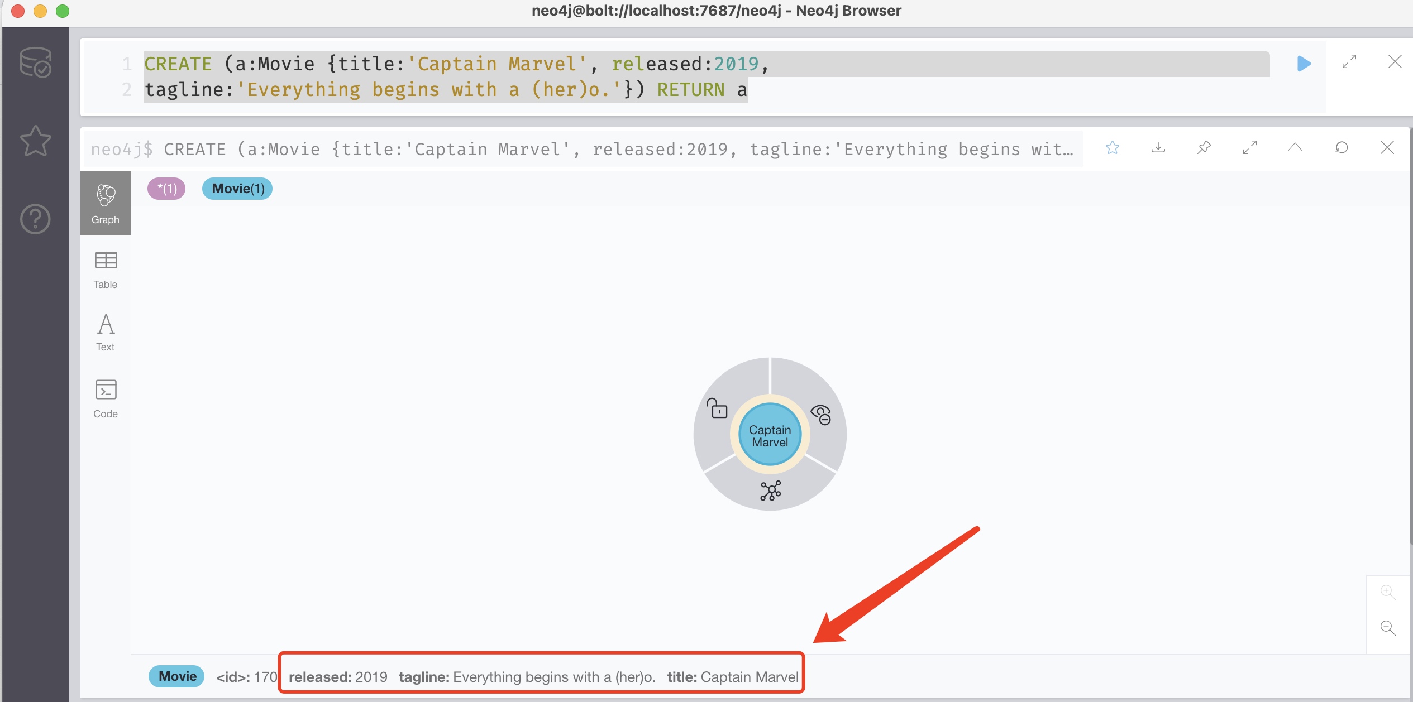
Task: Open the database information sidebar icon
Action: (35, 62)
